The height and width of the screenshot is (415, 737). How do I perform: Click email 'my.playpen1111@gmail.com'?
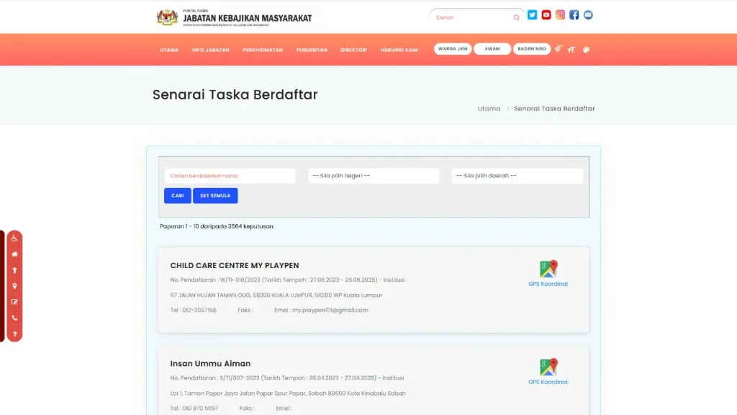(330, 311)
